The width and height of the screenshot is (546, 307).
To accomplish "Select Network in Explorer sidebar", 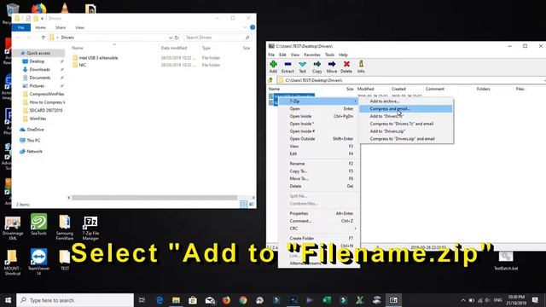I will point(34,152).
